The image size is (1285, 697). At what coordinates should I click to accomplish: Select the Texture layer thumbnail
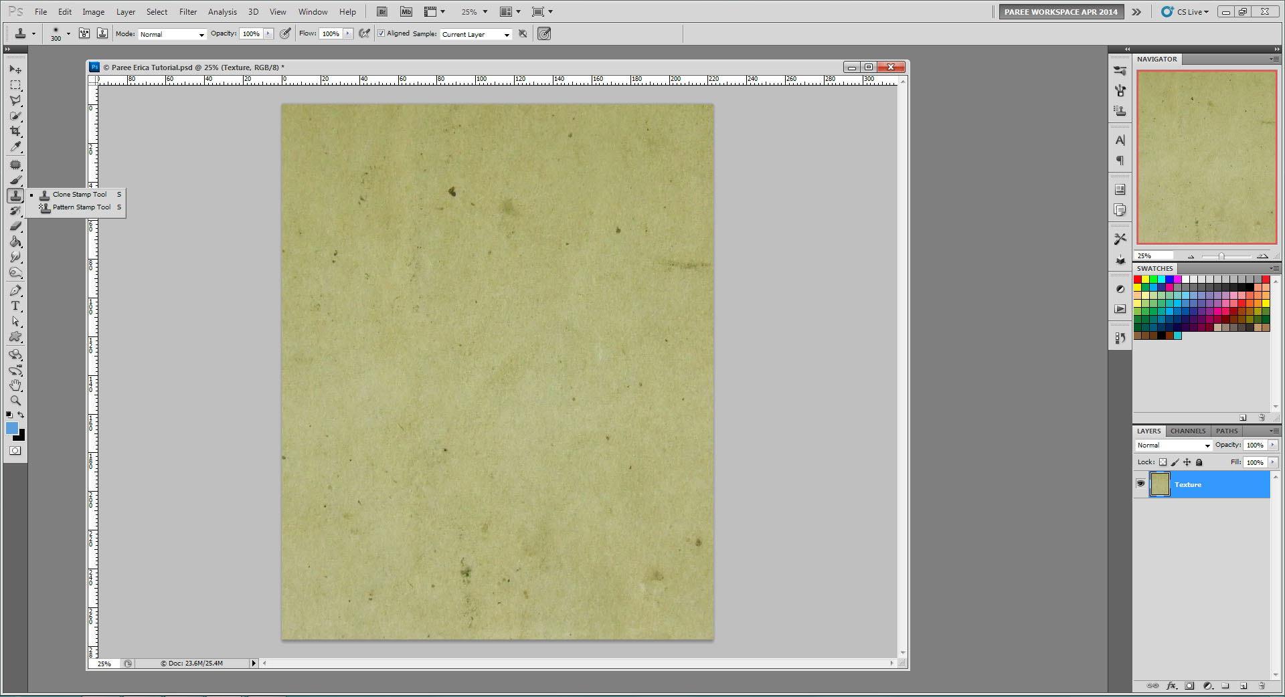(x=1160, y=484)
